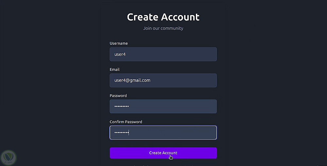Click the "Password" label above third field

click(118, 96)
